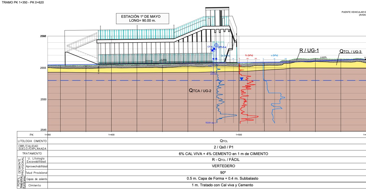Select the "PK" row header in table

[32, 135]
